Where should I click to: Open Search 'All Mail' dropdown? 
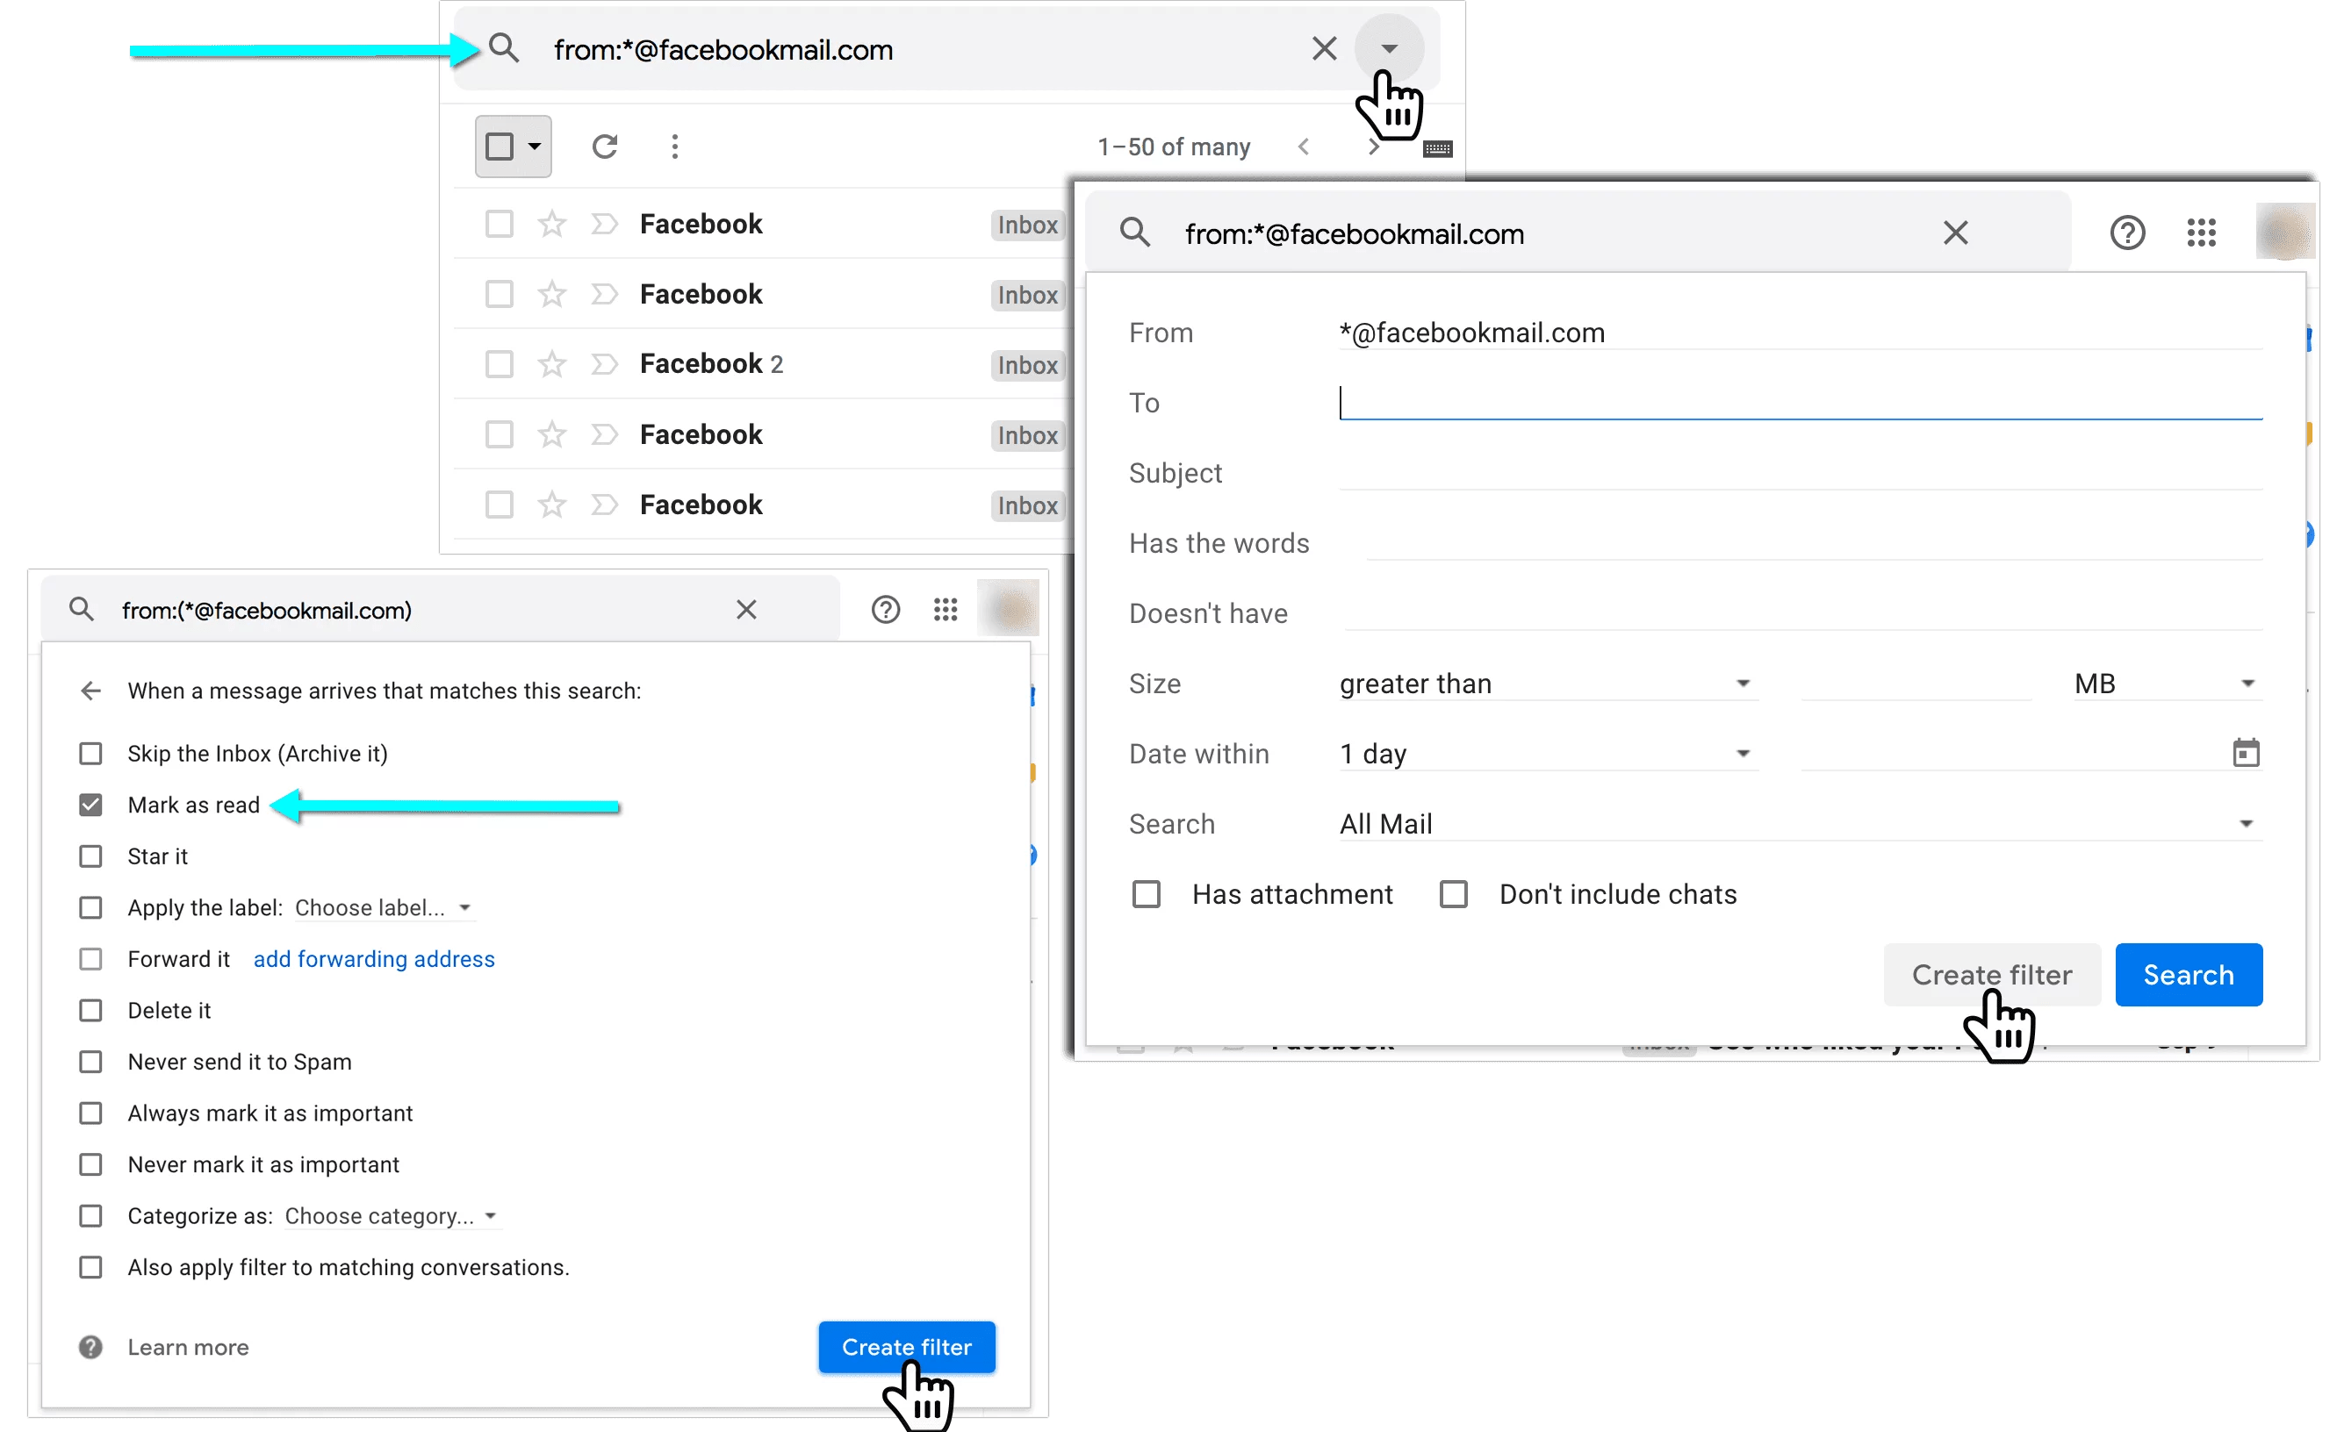pos(1800,825)
